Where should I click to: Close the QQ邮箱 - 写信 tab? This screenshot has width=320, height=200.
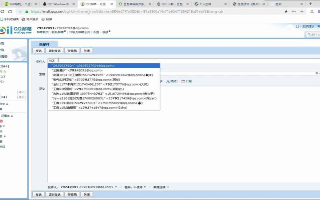coord(112,4)
